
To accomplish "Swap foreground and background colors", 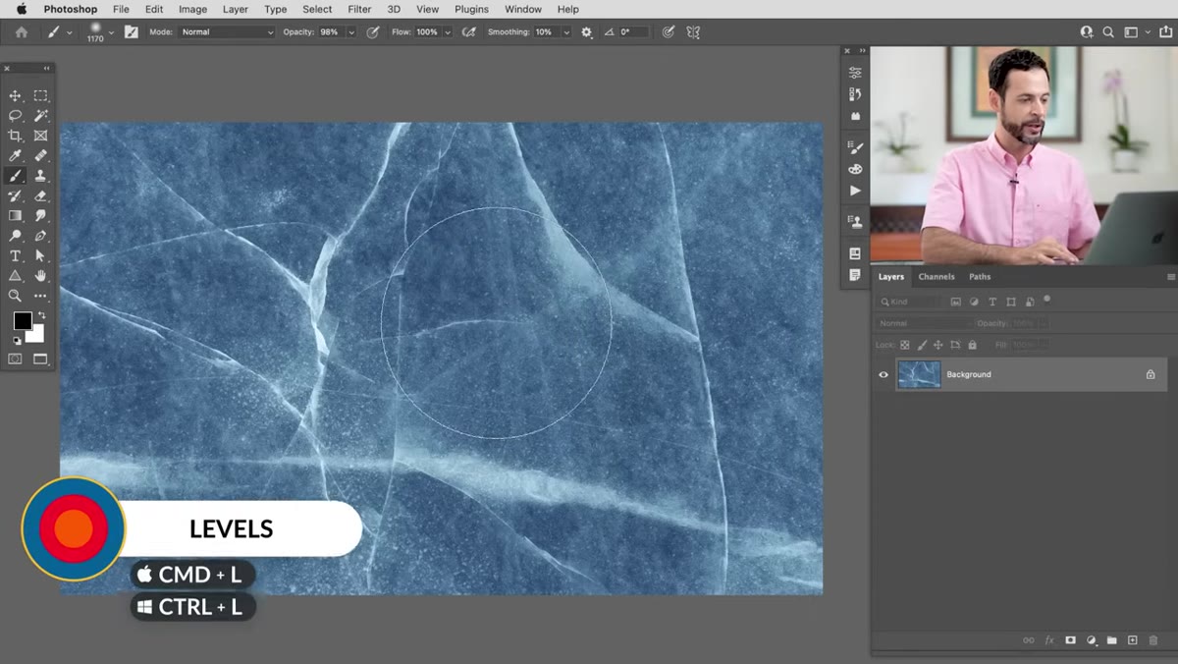I will click(x=41, y=315).
